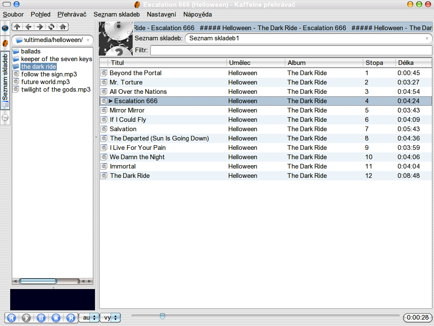434x326 pixels.
Task: Open the 'au' audio channel dropdown
Action: 89,318
